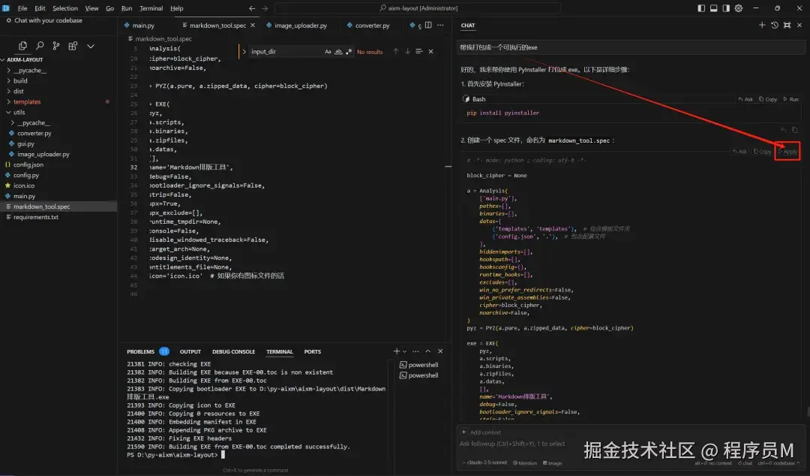The height and width of the screenshot is (476, 810).
Task: Show previous chats history
Action: [774, 25]
